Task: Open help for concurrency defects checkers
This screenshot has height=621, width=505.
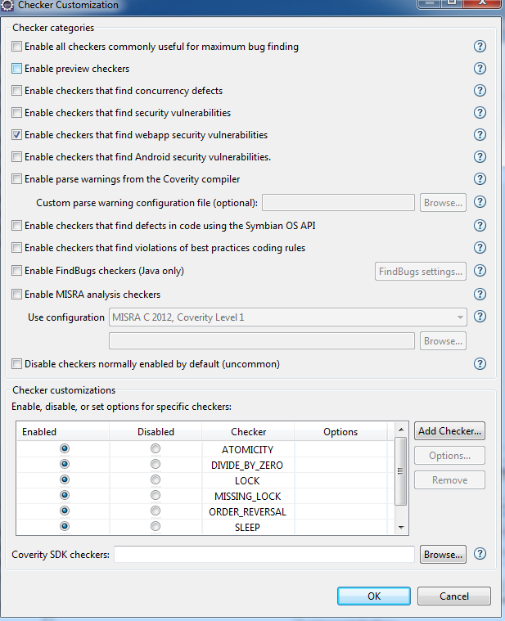Action: click(480, 91)
